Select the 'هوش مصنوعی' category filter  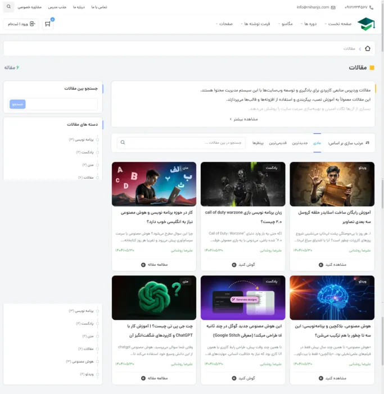click(97, 361)
